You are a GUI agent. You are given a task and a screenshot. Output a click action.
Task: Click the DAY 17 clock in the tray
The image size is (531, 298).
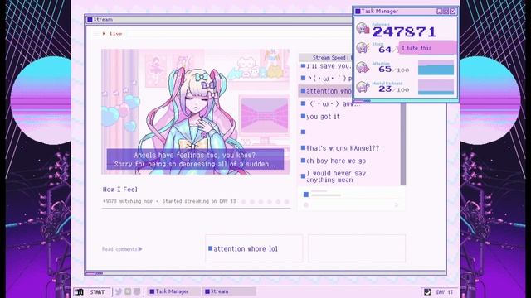pyautogui.click(x=445, y=292)
